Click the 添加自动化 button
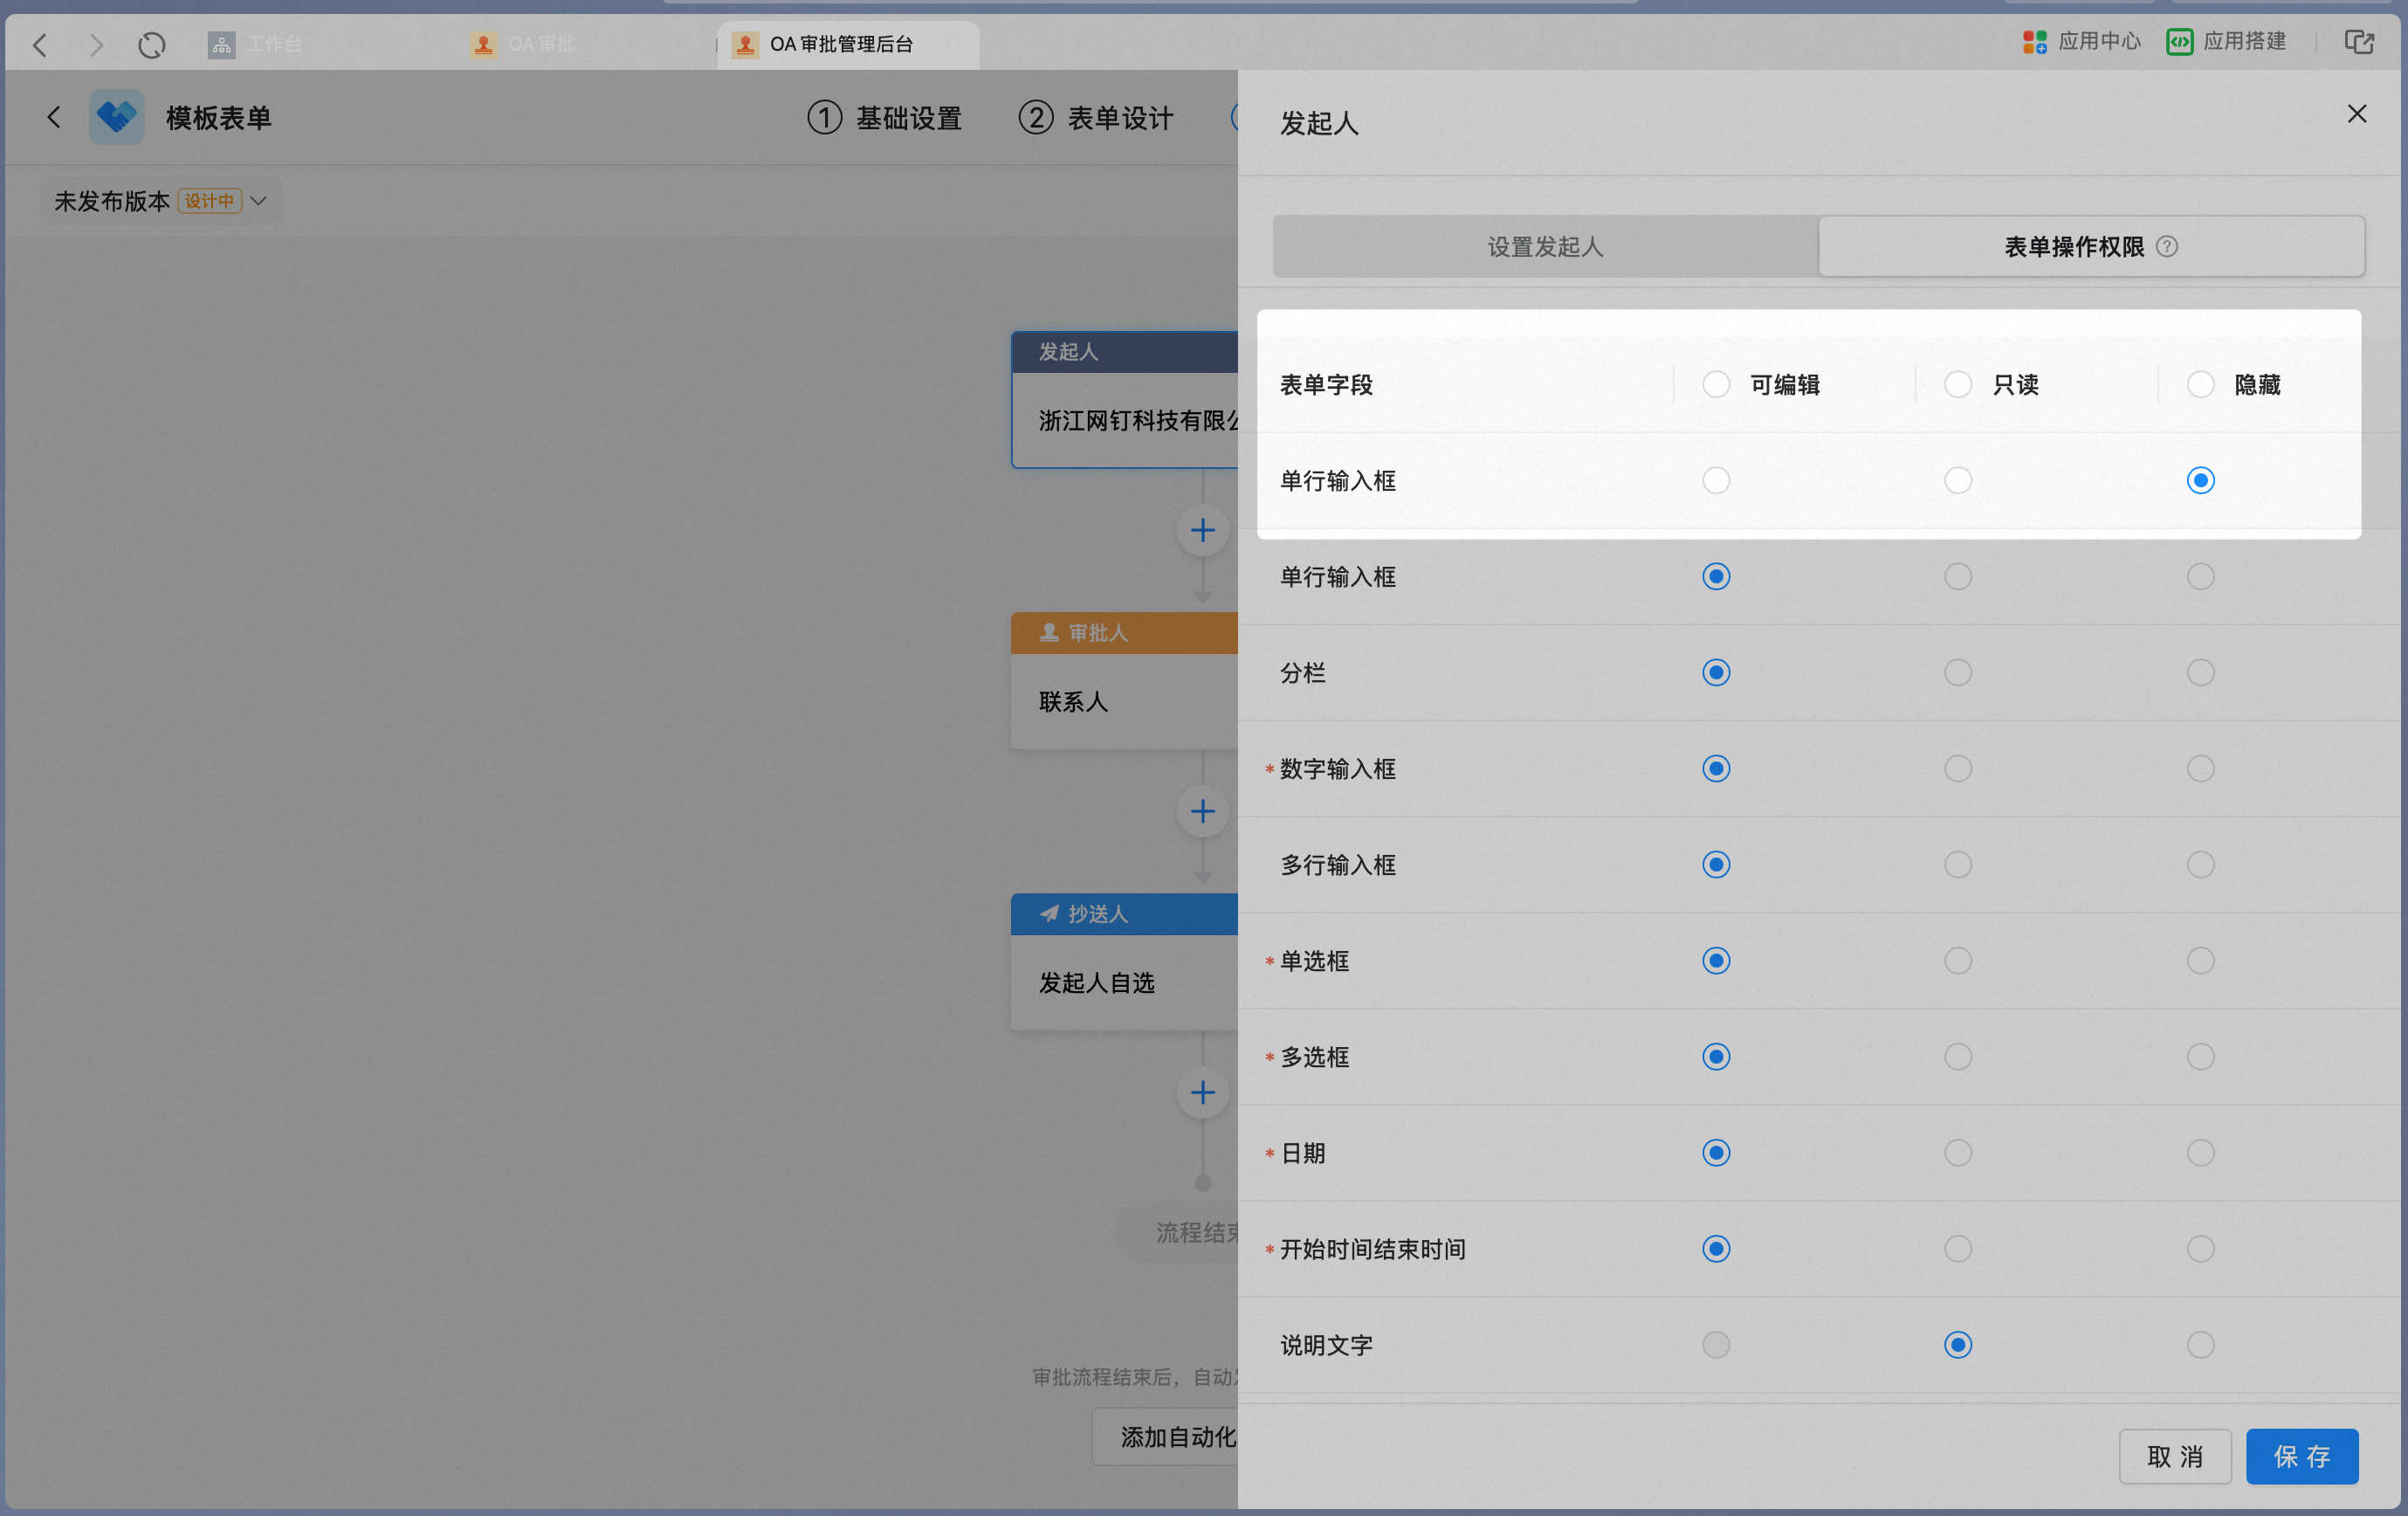The height and width of the screenshot is (1516, 2408). (1166, 1437)
